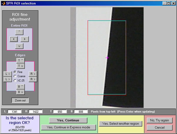
Task: Click the R pixel value field
Action: click(x=36, y=112)
